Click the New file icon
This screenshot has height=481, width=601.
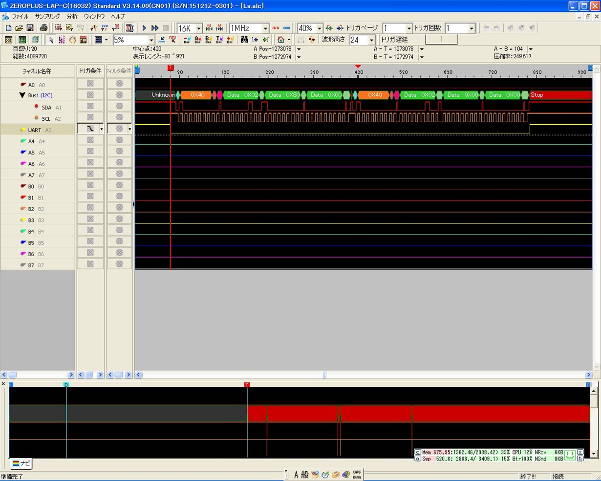click(8, 28)
